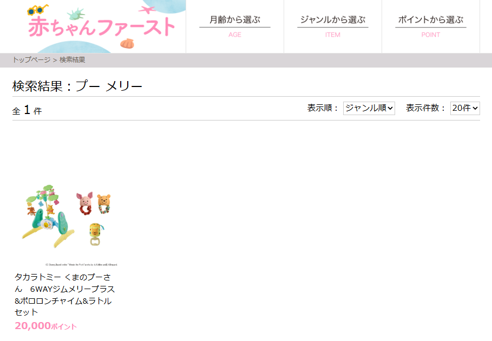
Task: Click the pink POINT label
Action: 430,35
